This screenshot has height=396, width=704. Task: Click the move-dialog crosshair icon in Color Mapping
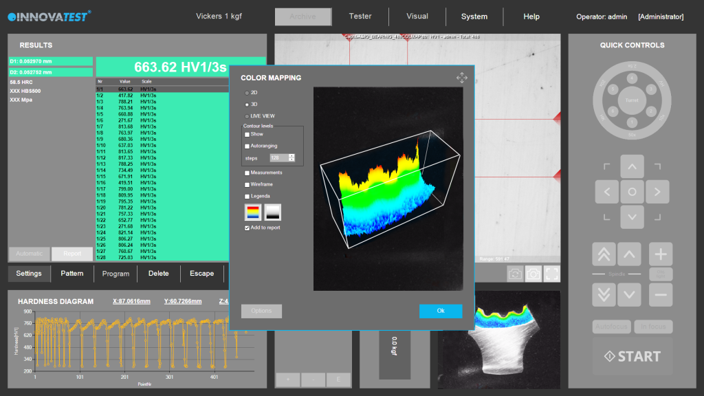461,78
